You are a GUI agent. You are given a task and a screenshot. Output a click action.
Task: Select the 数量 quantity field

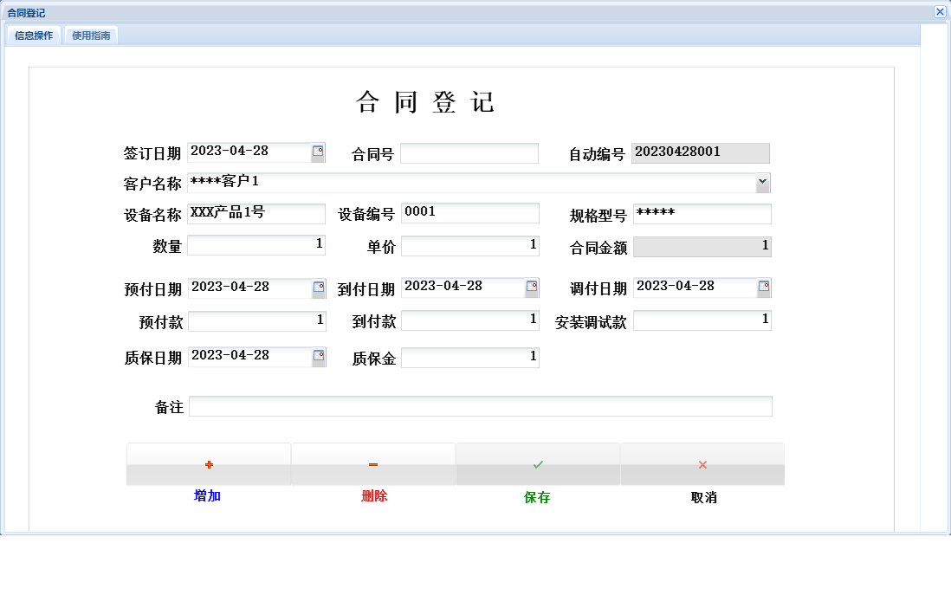(x=256, y=245)
